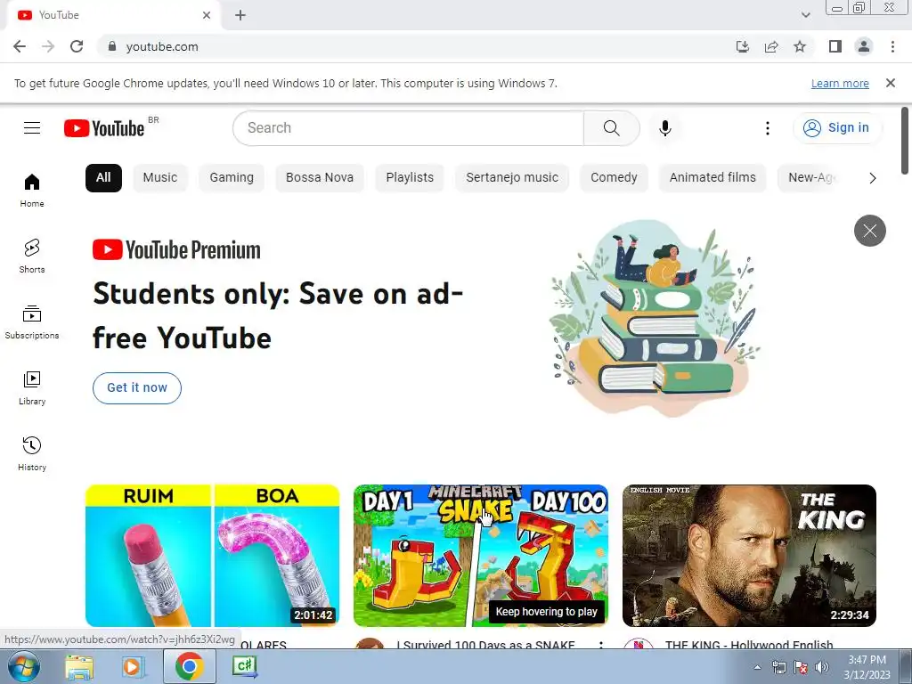912x684 pixels.
Task: Share this page icon in address bar
Action: [x=771, y=46]
